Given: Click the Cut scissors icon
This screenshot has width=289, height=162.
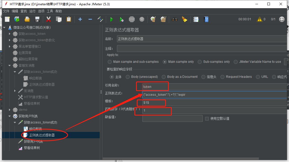Looking at the screenshot, I should (48, 19).
